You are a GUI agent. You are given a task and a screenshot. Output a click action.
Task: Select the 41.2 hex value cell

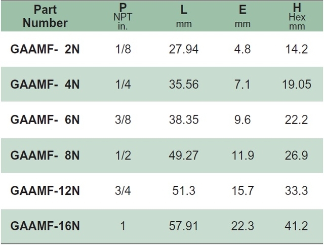click(x=296, y=226)
